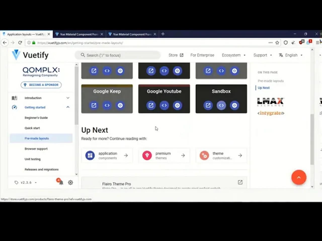Click the scroll-to-top floating button
The height and width of the screenshot is (241, 322).
tap(299, 177)
